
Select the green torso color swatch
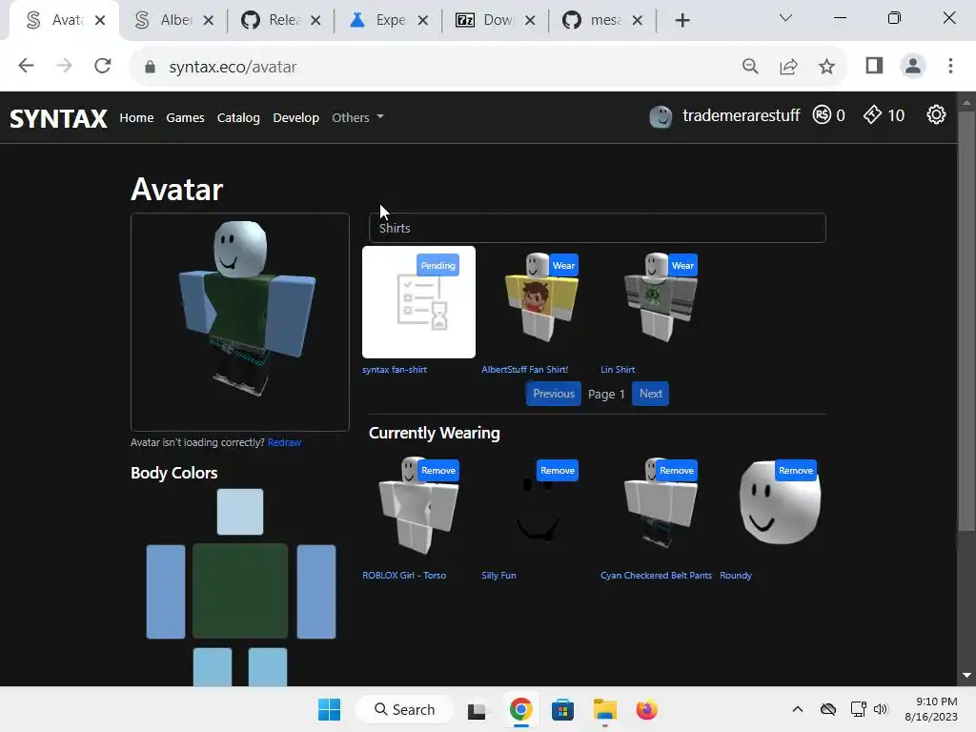(240, 591)
